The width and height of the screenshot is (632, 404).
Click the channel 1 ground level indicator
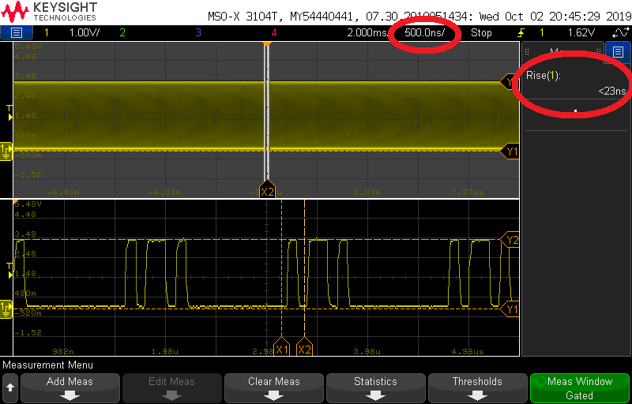6,305
